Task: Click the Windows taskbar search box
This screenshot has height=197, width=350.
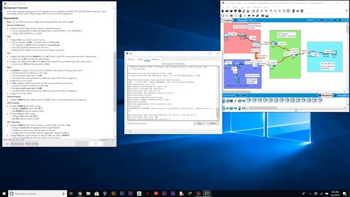Action: (x=38, y=193)
